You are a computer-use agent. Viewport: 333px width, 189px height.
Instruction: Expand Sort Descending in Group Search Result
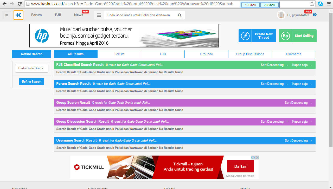tap(298, 103)
